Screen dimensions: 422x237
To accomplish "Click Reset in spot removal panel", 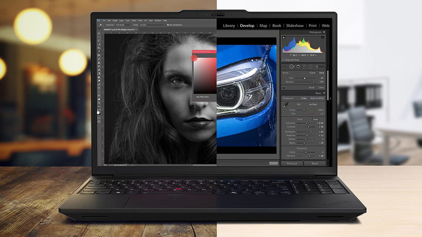I will (x=312, y=88).
